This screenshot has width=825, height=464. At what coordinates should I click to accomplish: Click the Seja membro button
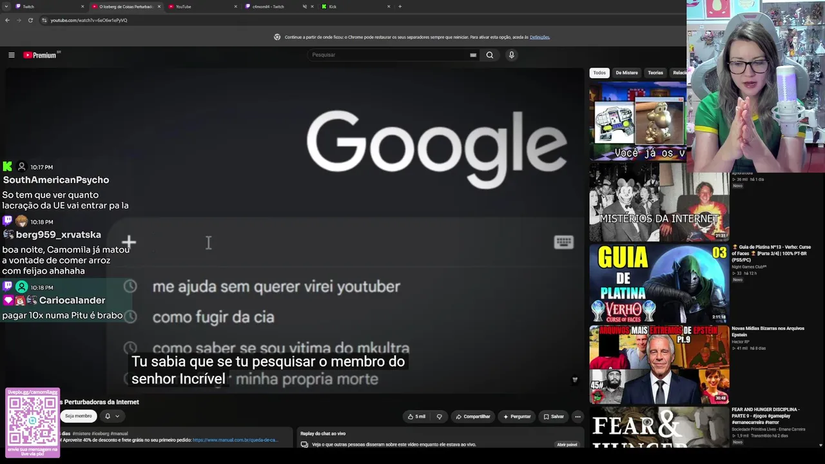click(x=79, y=416)
